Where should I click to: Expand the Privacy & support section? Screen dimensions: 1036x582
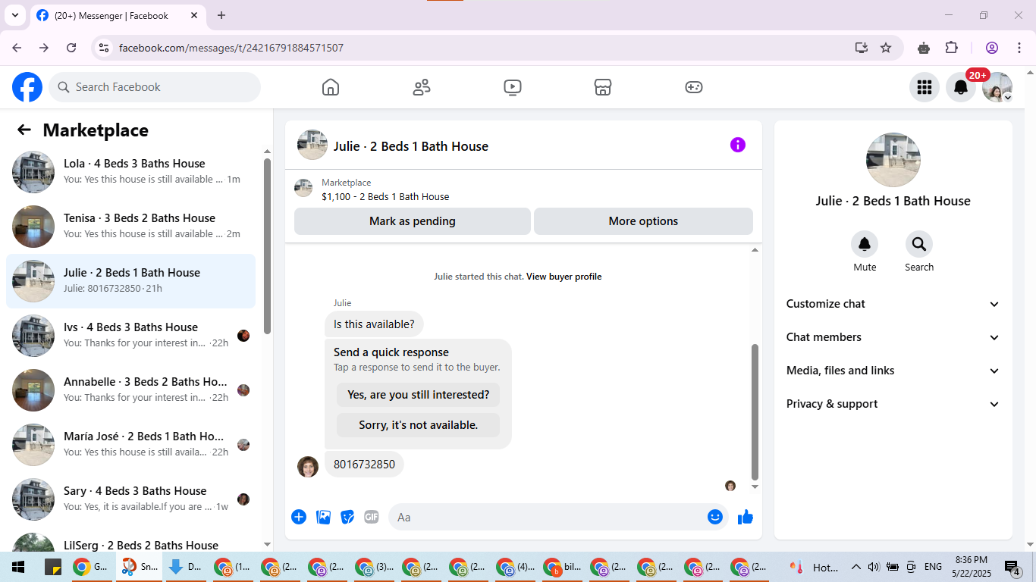(893, 404)
